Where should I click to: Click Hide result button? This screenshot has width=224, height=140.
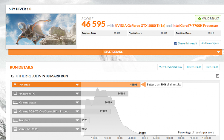pyautogui.click(x=212, y=67)
